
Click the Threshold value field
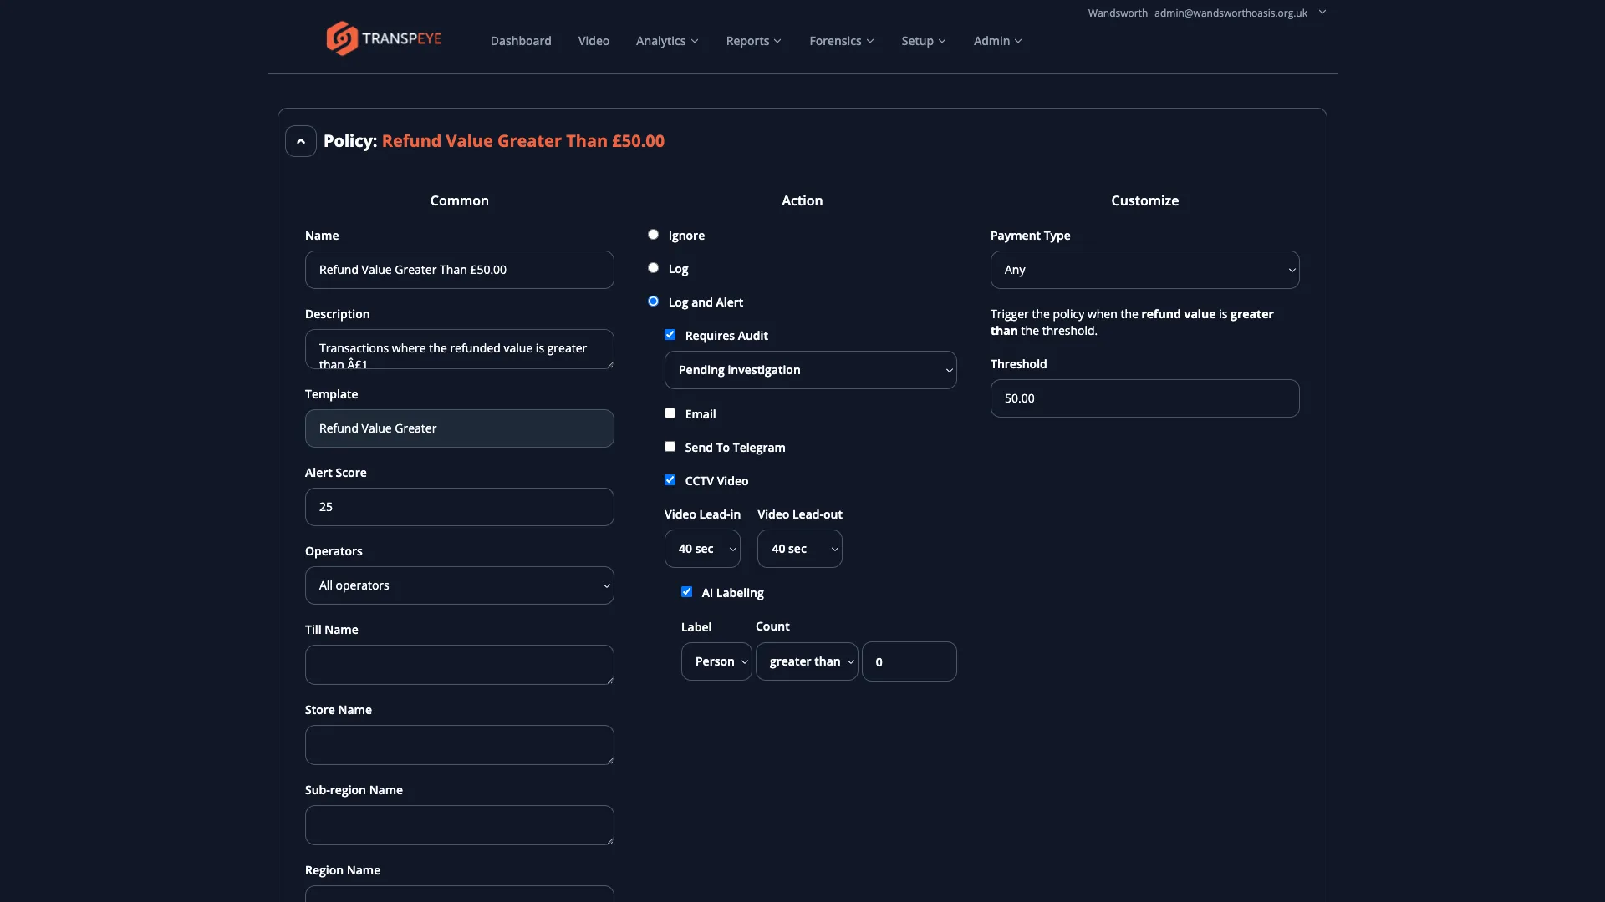click(x=1144, y=398)
